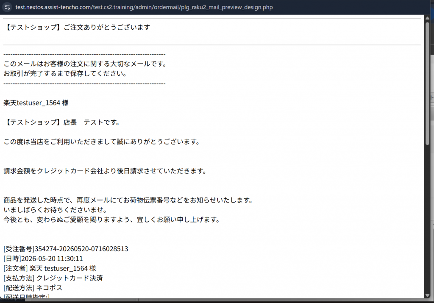Click the 受注番号 order number line
This screenshot has height=303, width=434.
point(66,249)
